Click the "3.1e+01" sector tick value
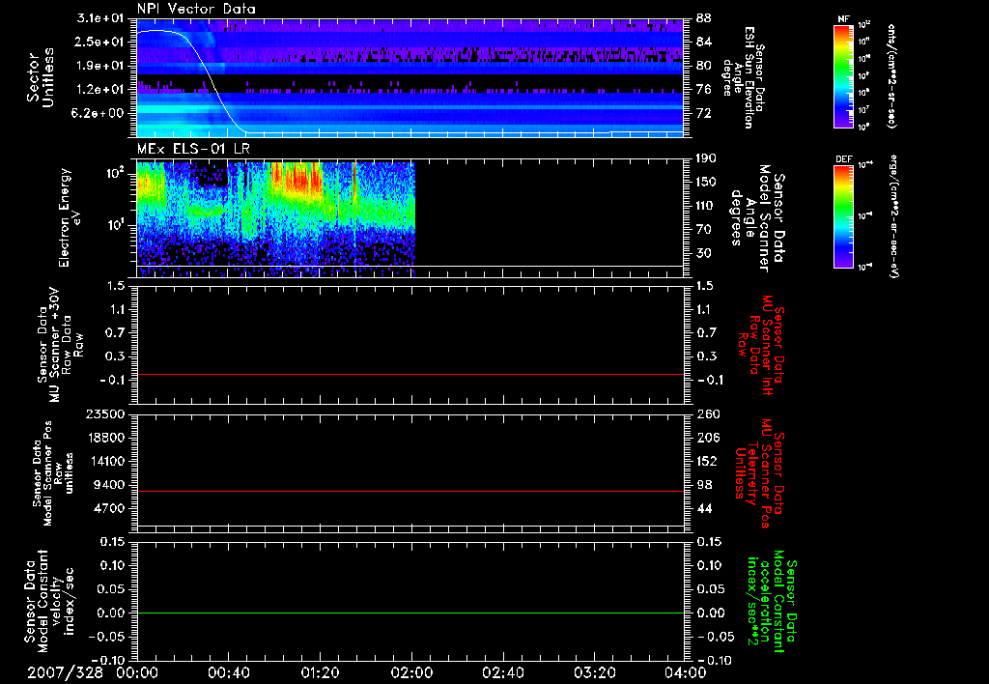 (x=99, y=18)
